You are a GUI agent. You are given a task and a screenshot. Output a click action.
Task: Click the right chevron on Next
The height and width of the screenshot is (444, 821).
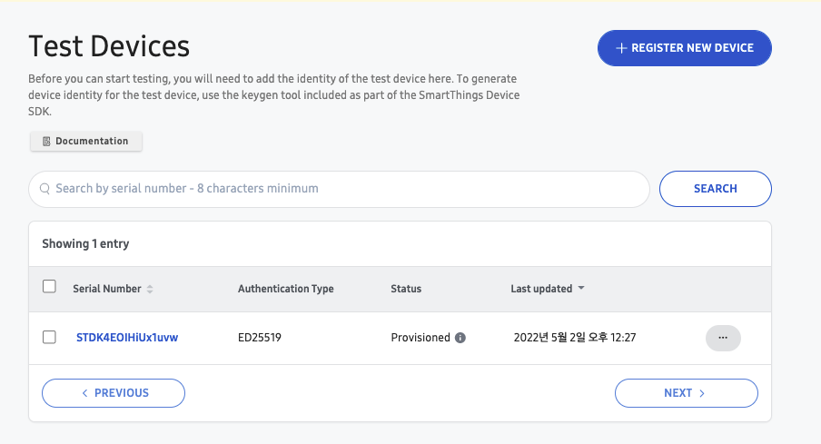702,393
